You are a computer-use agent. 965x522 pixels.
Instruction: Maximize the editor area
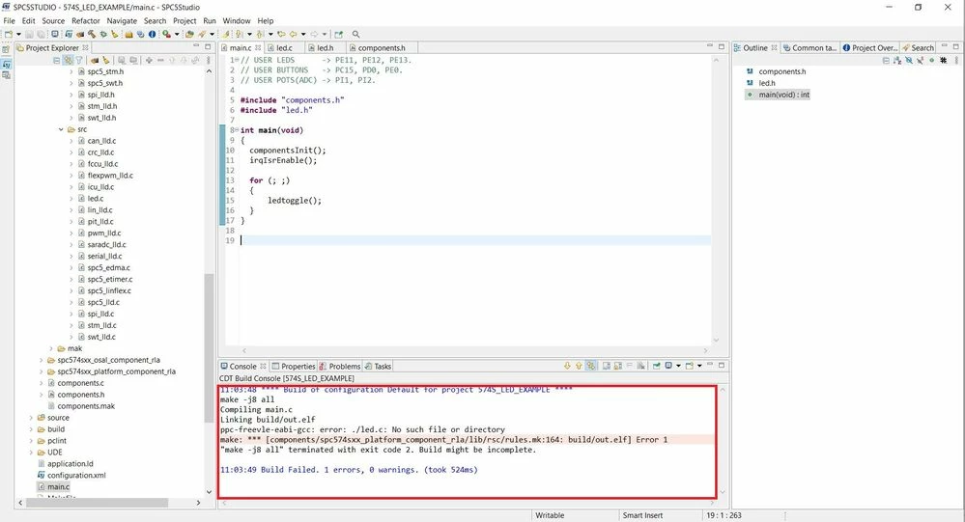coord(722,46)
